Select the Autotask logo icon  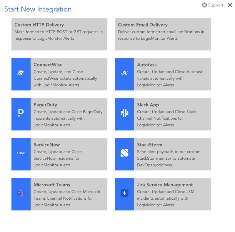[124, 73]
